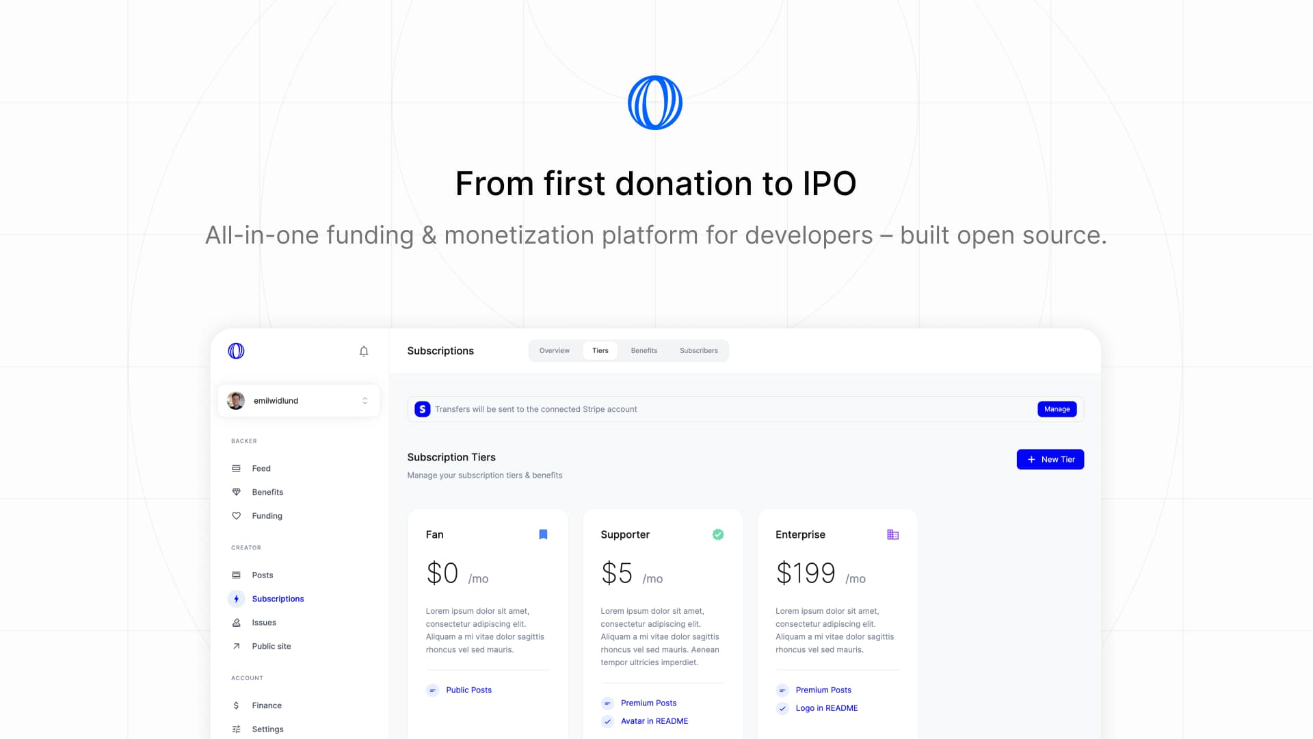Create a New Tier
Image resolution: width=1313 pixels, height=739 pixels.
click(1050, 460)
